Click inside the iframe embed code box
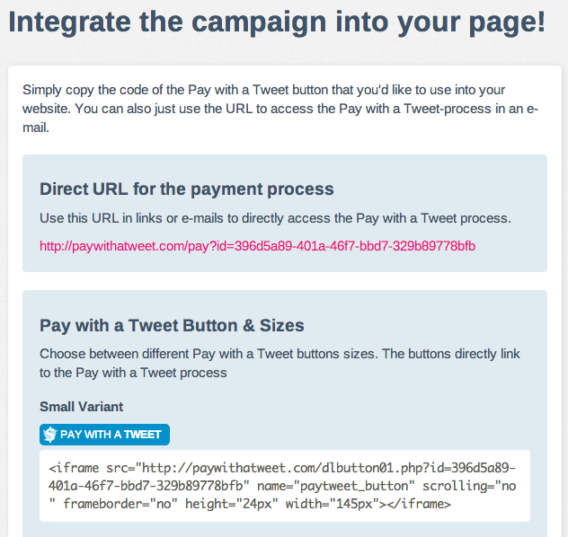This screenshot has width=568, height=537. pos(285,486)
